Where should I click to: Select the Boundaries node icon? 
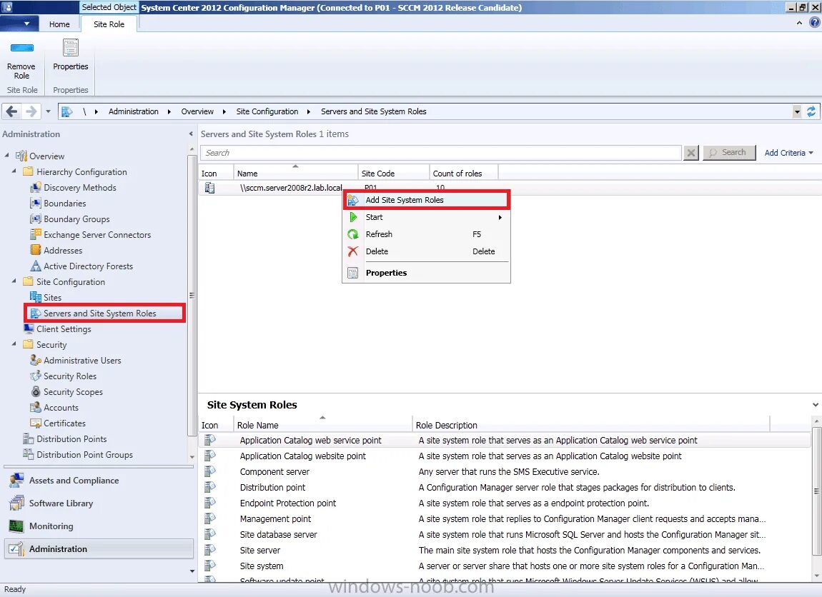[x=35, y=204]
